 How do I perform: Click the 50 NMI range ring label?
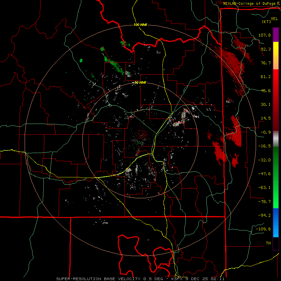click(x=140, y=83)
